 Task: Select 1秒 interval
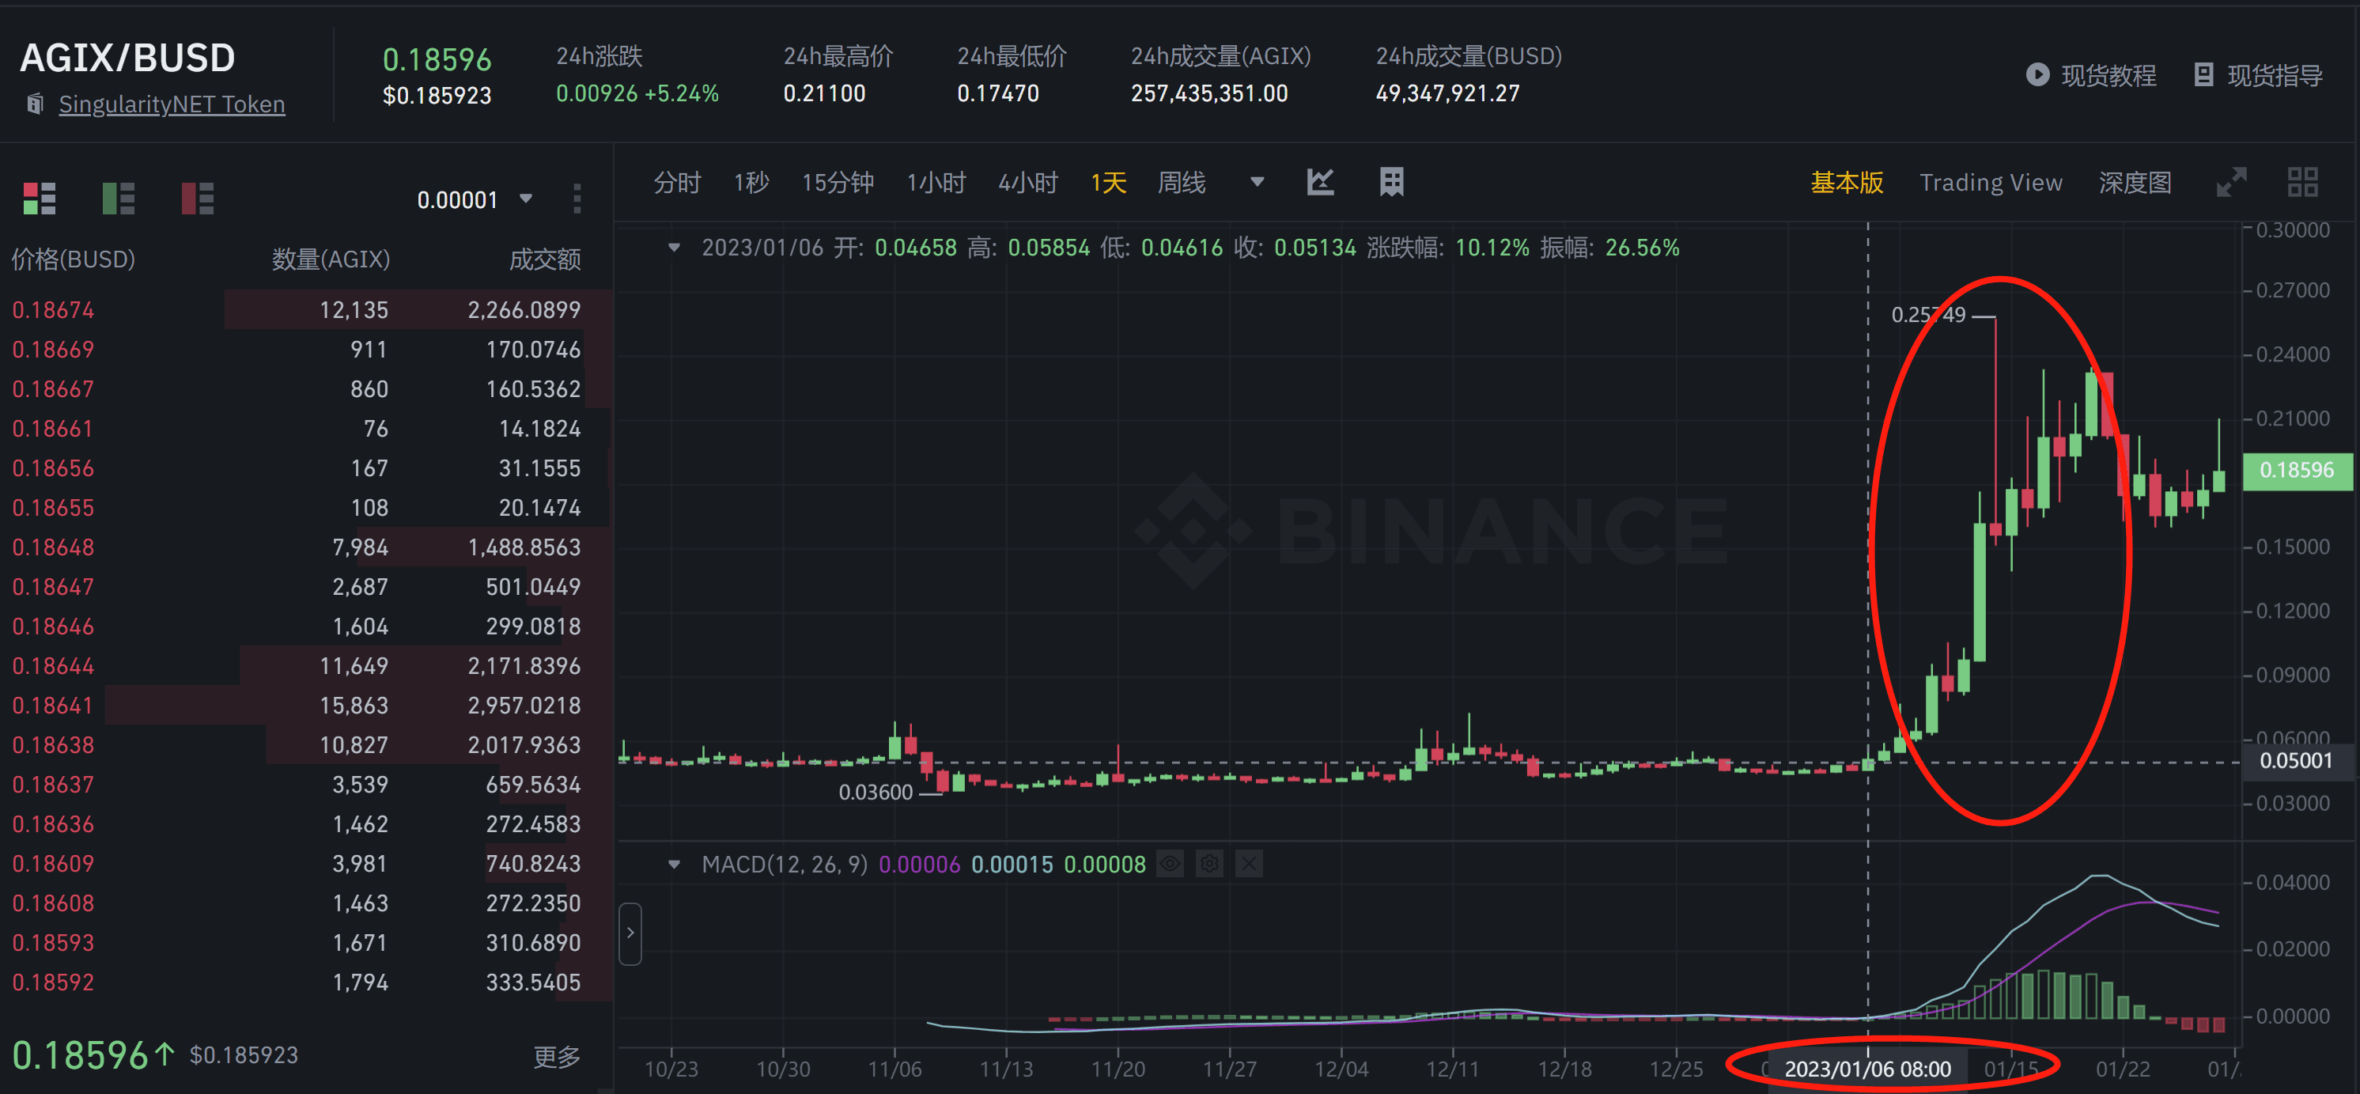[x=751, y=184]
